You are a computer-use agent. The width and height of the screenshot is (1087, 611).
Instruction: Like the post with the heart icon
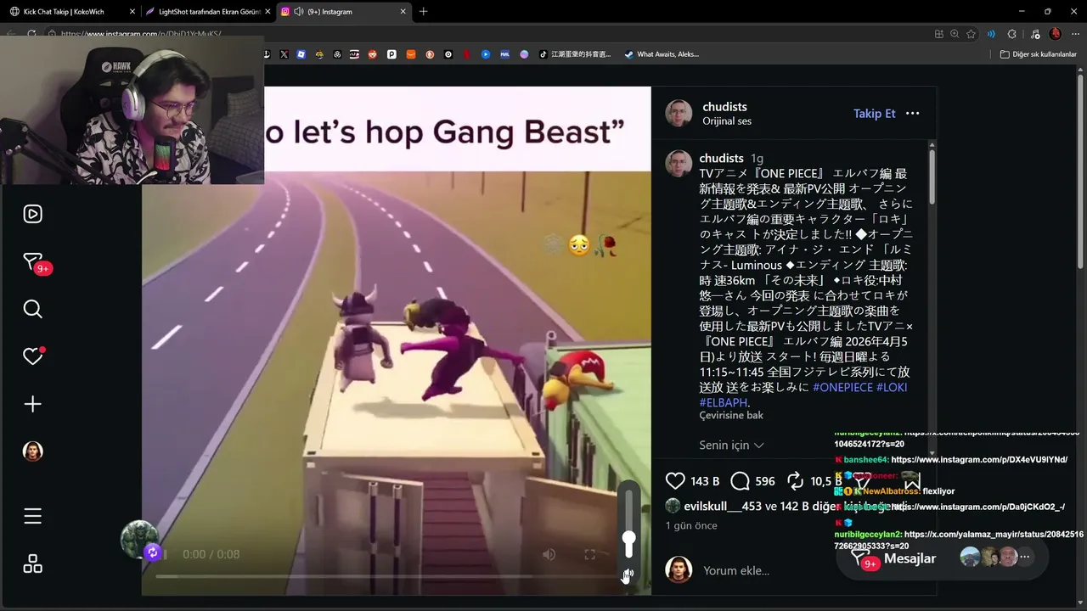point(675,481)
